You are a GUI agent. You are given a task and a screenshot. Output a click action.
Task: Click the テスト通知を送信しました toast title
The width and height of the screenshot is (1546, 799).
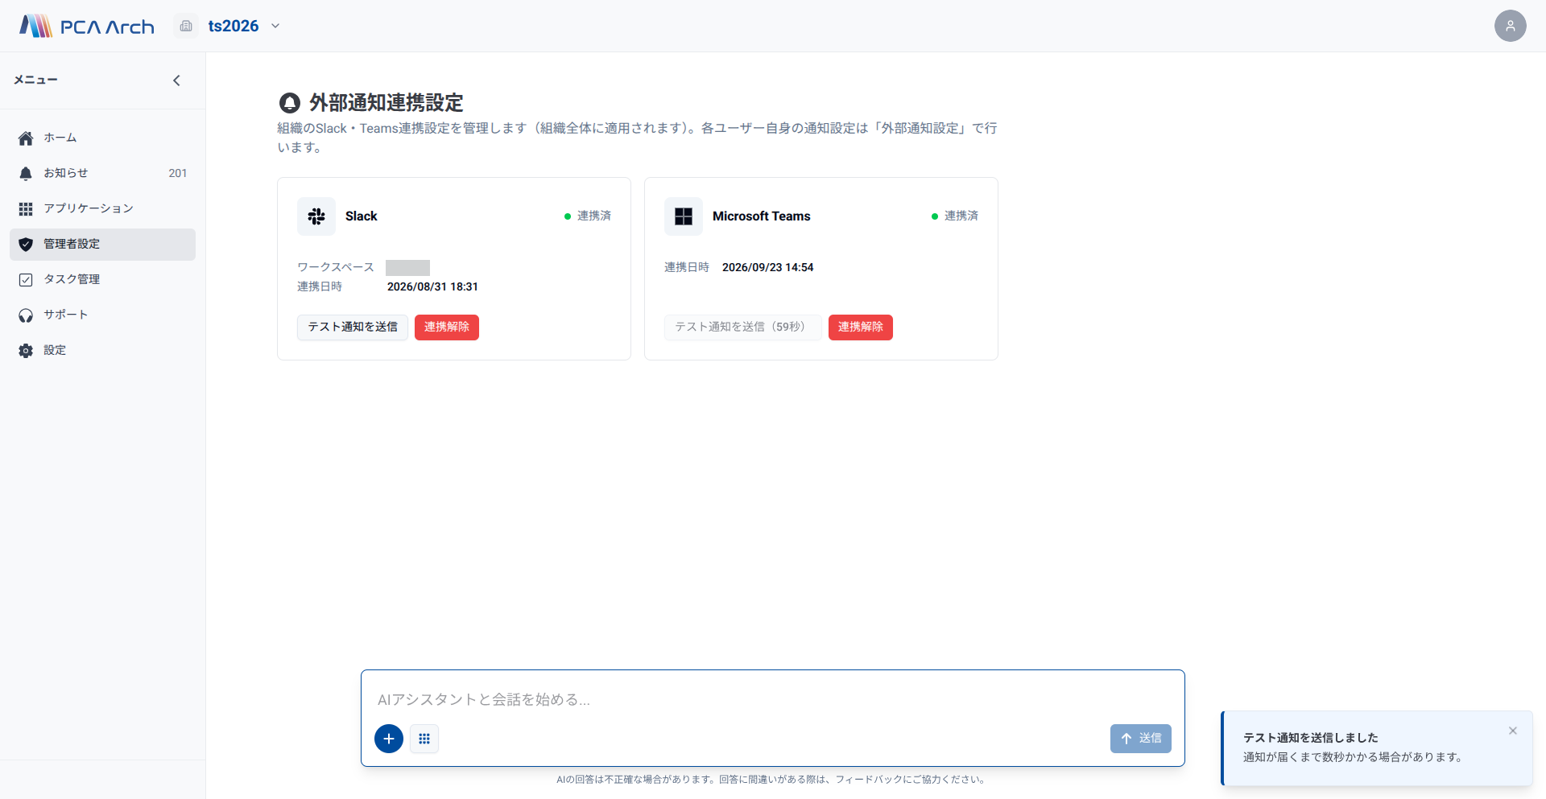pos(1311,738)
